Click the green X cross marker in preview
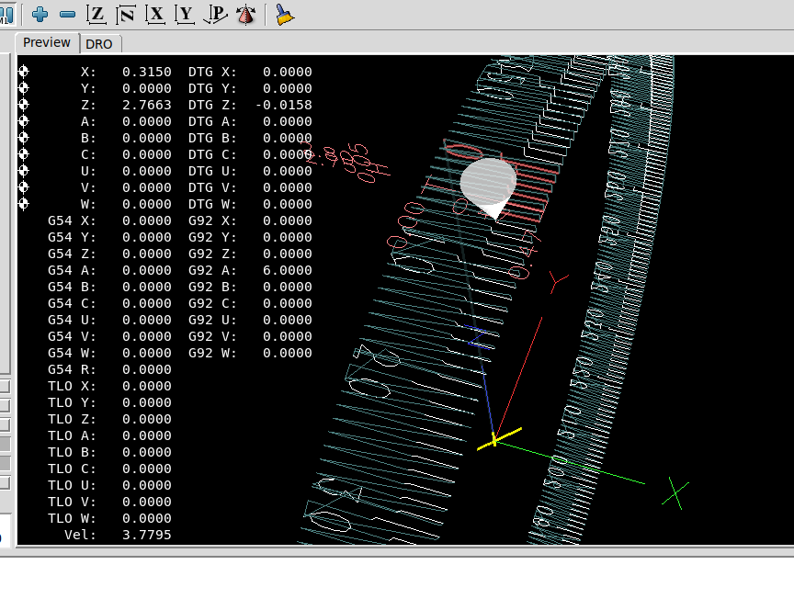Image resolution: width=794 pixels, height=610 pixels. [x=675, y=493]
